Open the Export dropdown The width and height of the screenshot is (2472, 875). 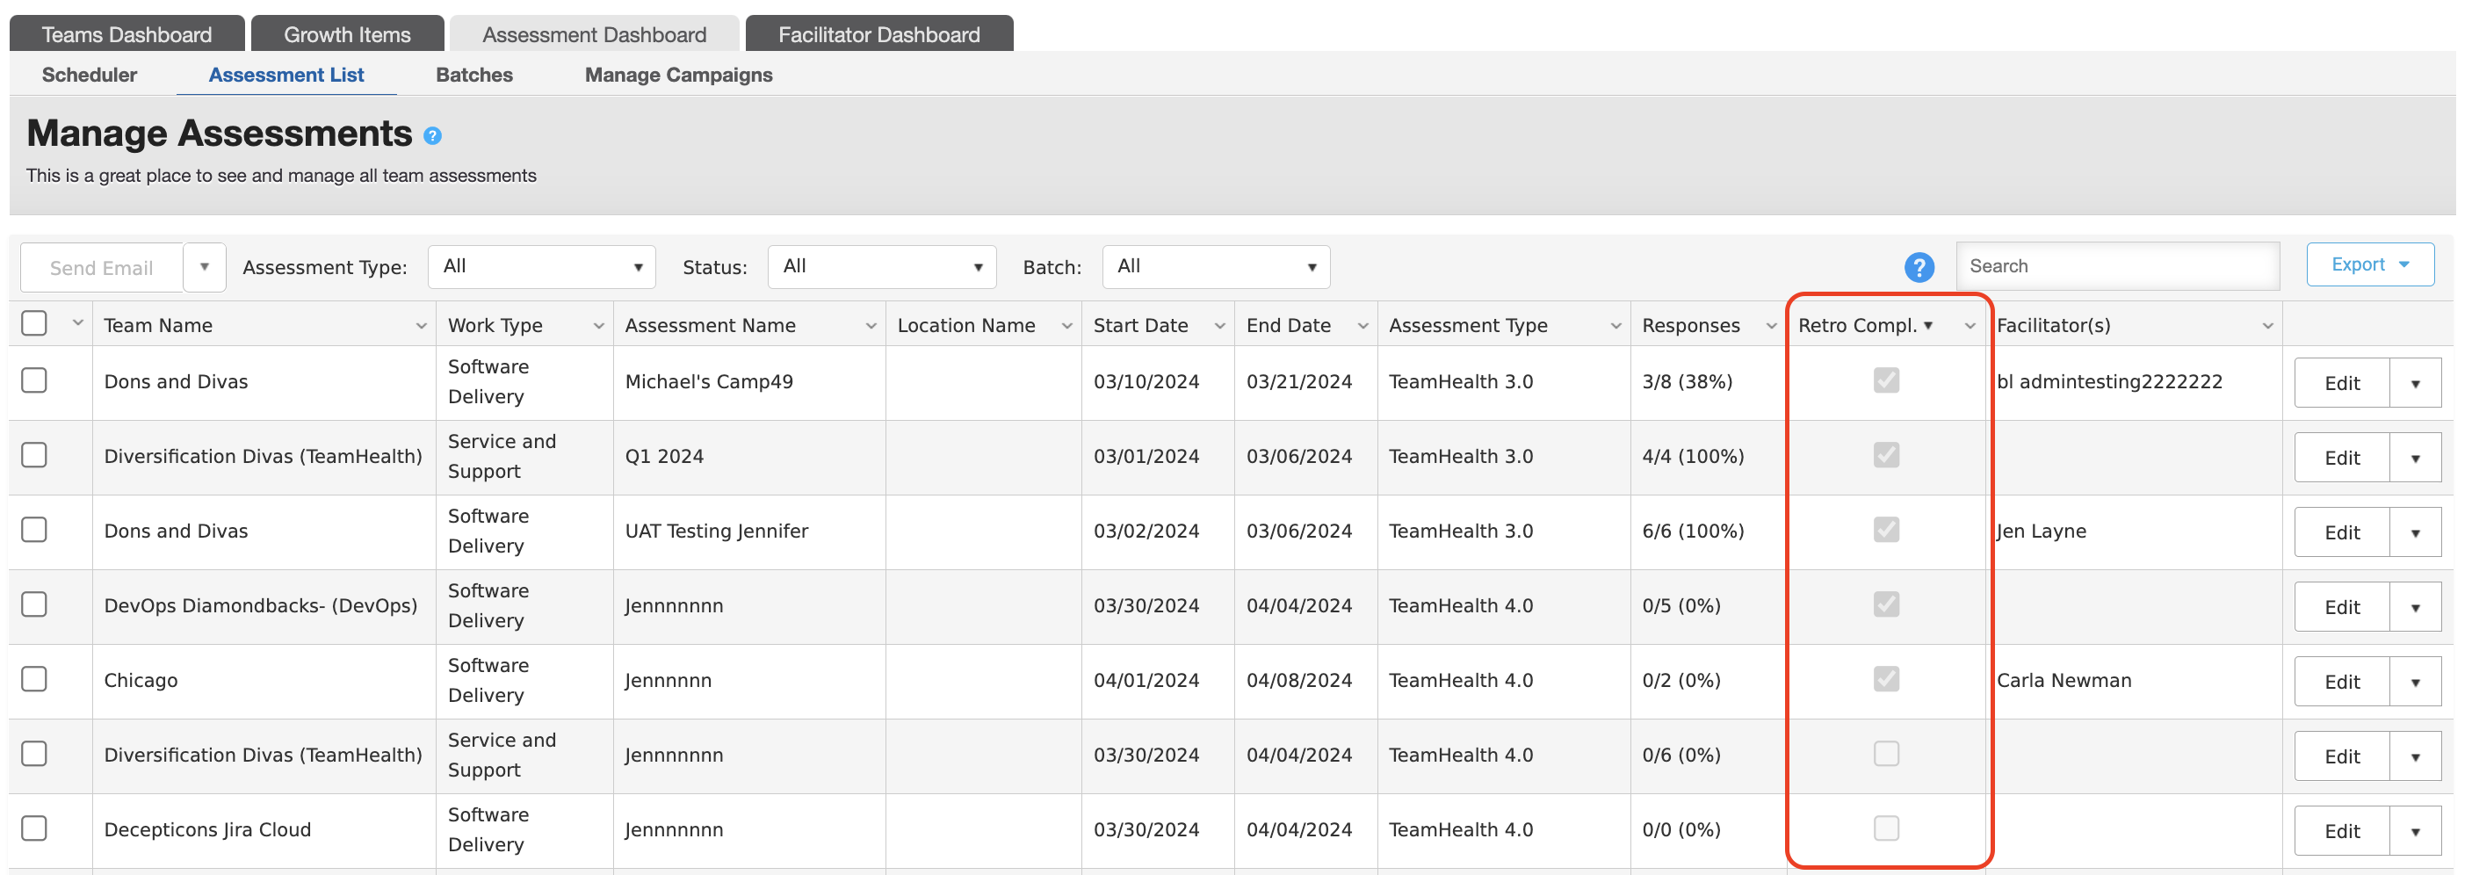click(x=2370, y=264)
